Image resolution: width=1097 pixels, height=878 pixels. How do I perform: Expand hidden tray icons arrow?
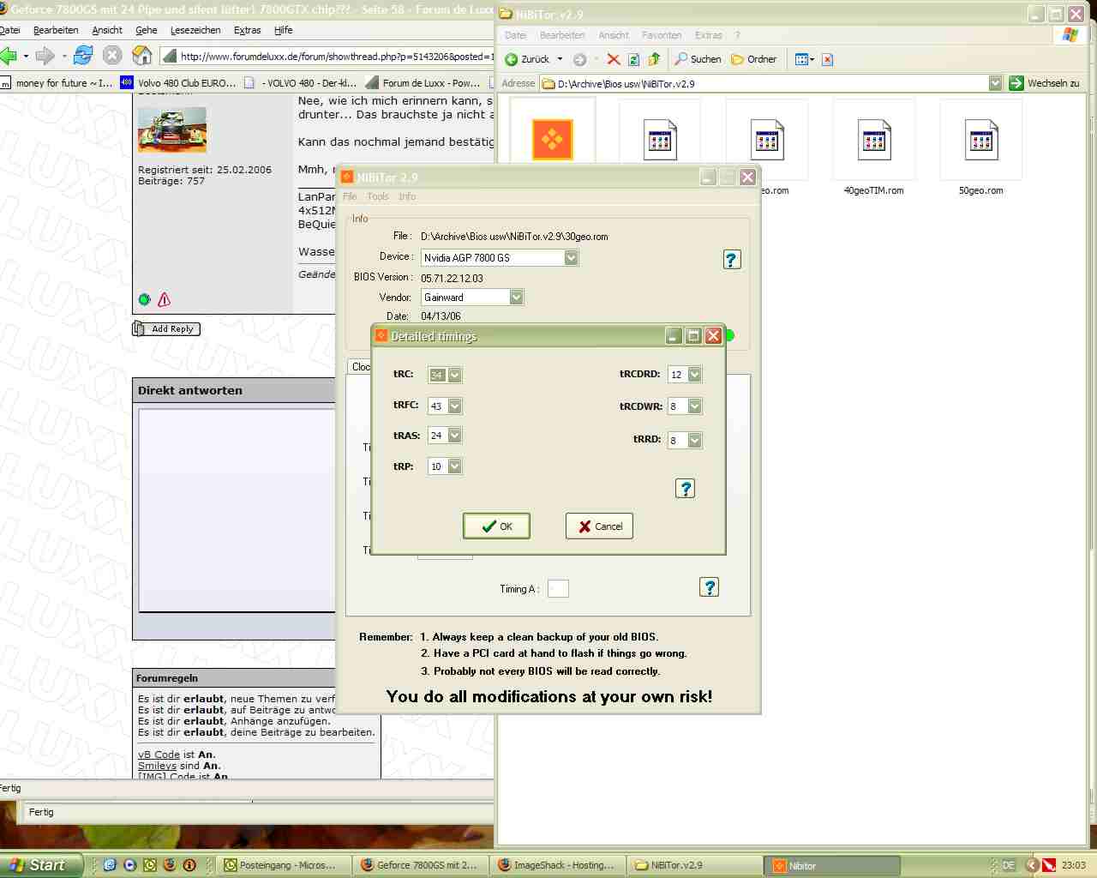click(x=1032, y=865)
